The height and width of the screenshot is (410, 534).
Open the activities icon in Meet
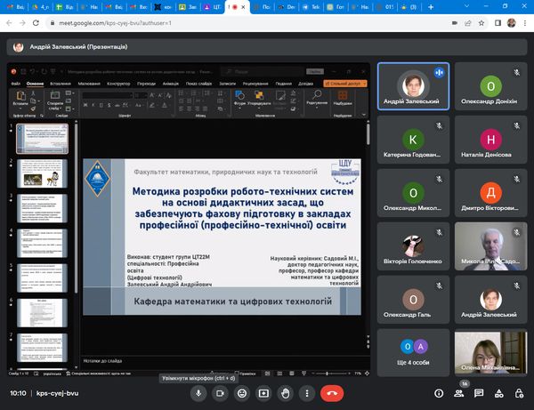498,392
